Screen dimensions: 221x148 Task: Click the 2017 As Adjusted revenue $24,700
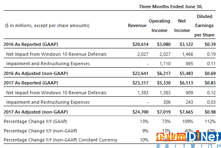[x=140, y=112]
